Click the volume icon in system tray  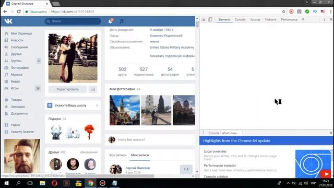(x=306, y=183)
